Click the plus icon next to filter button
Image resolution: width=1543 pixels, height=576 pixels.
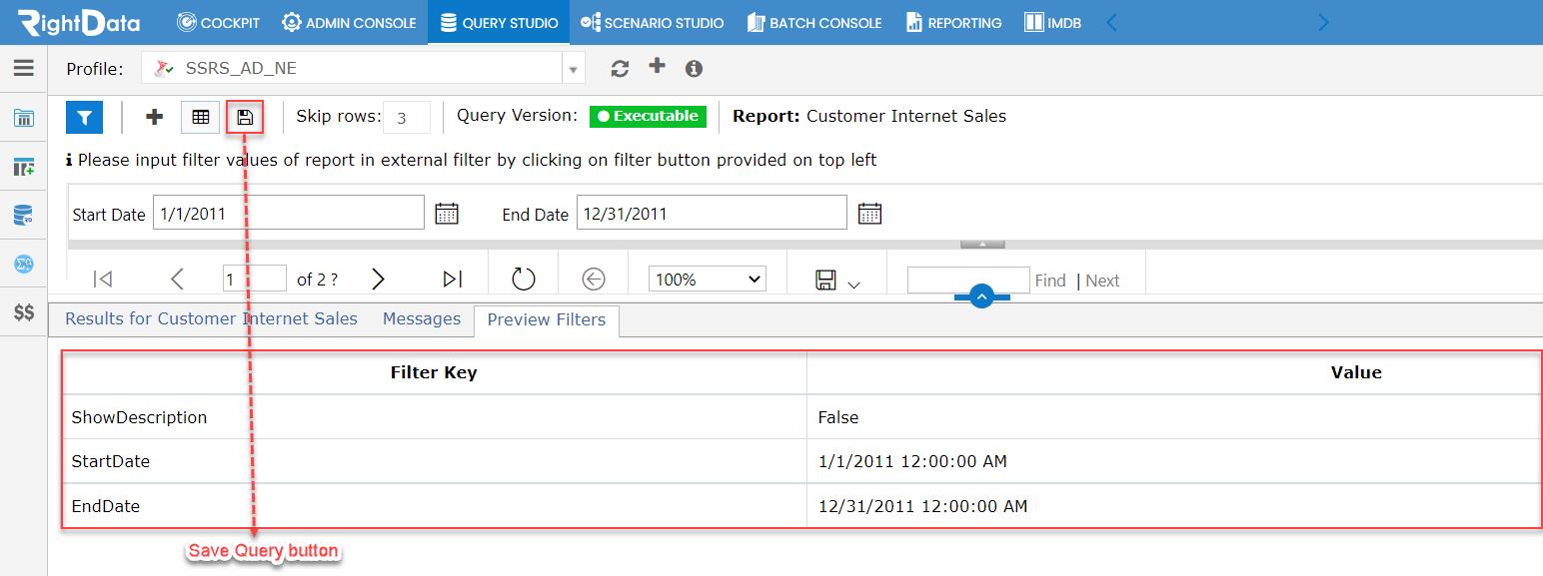pyautogui.click(x=154, y=118)
